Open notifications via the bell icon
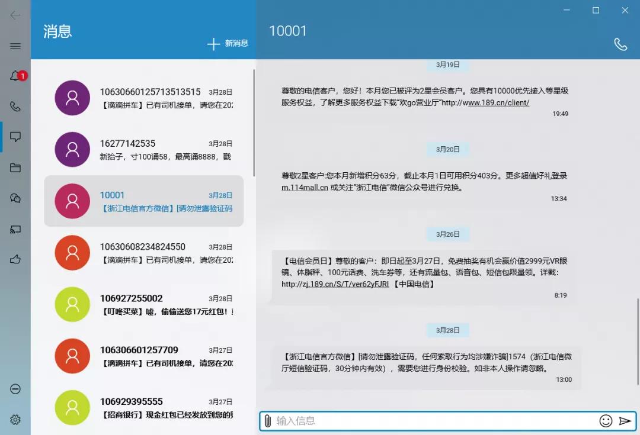 (15, 76)
